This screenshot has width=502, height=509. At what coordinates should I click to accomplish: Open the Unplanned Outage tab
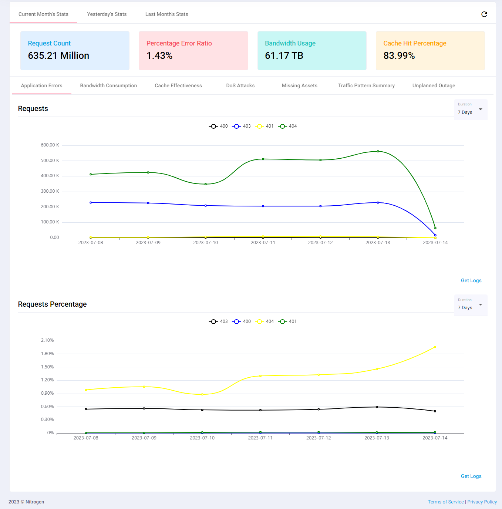coord(434,85)
